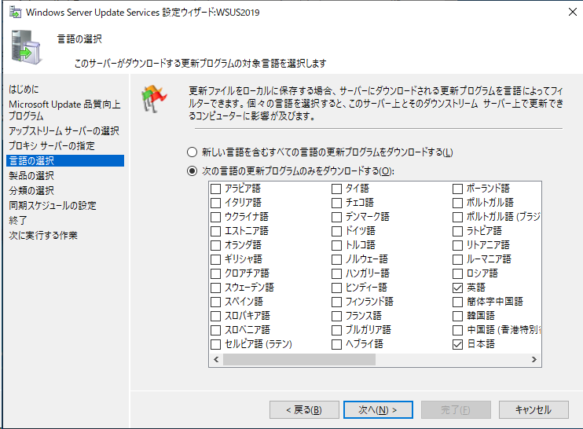Go to 同期スケジュールの設定 step
Image resolution: width=583 pixels, height=429 pixels.
coord(53,205)
